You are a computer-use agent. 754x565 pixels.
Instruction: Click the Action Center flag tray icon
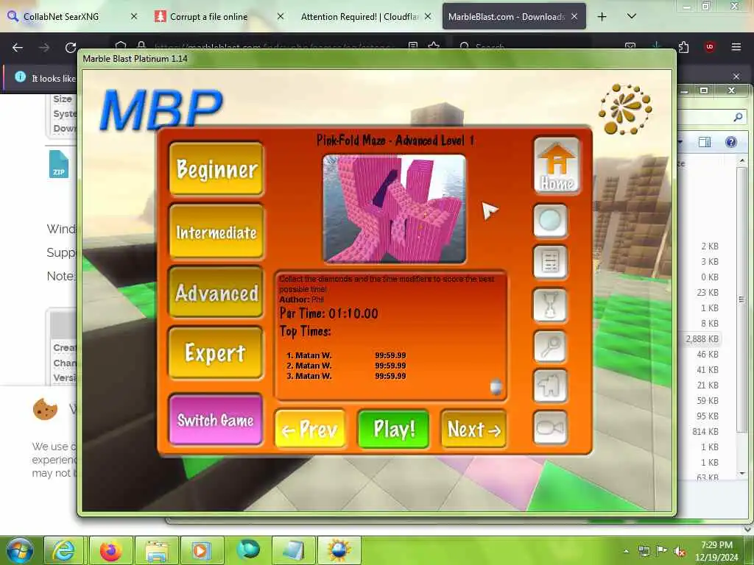pyautogui.click(x=662, y=551)
